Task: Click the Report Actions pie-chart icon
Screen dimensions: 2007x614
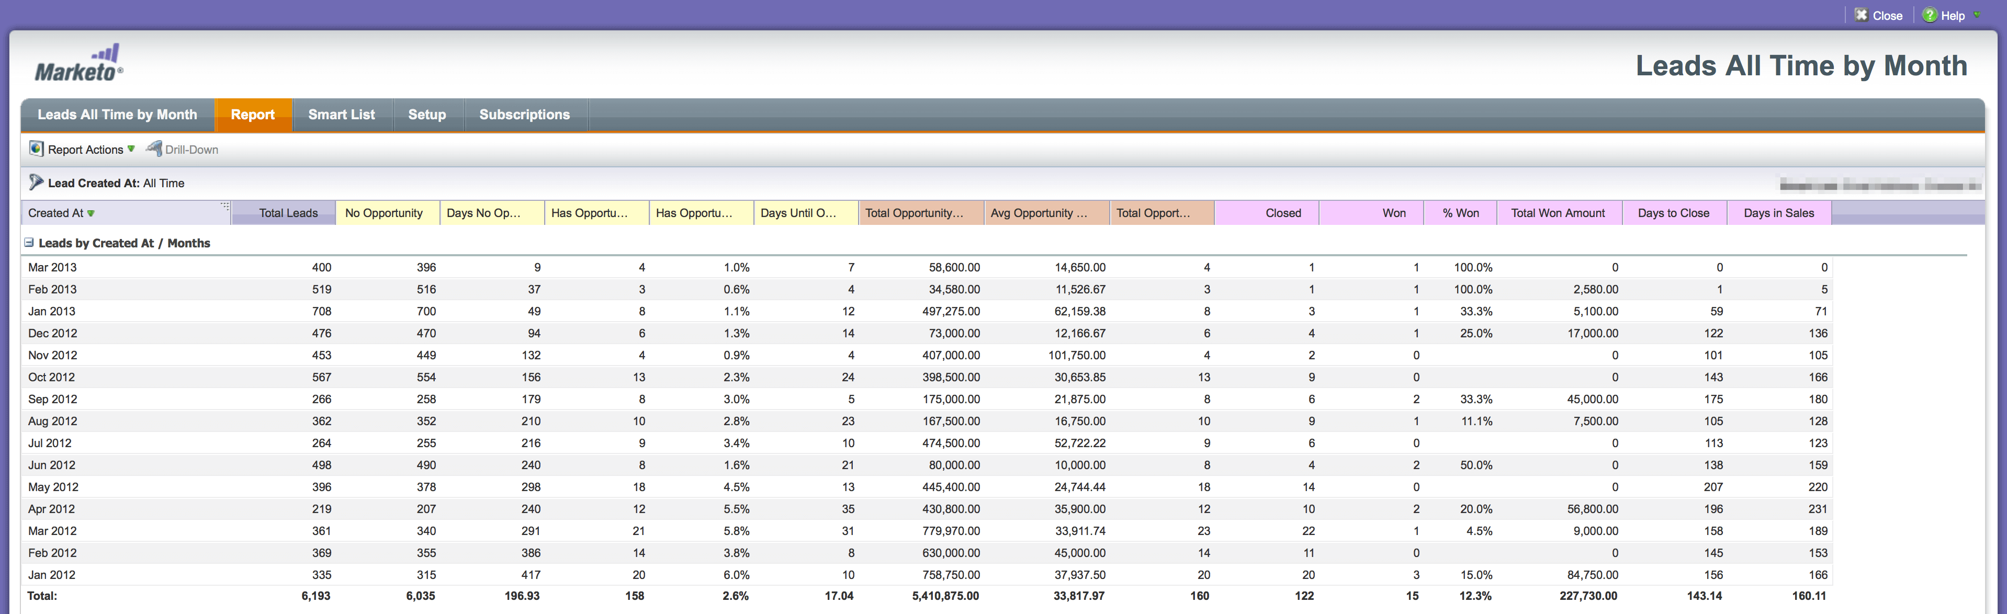Action: pyautogui.click(x=36, y=149)
